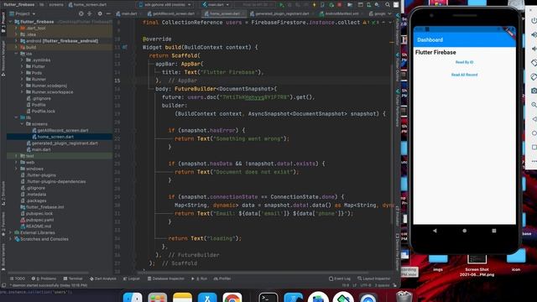Expand the android folder in project tree
This screenshot has width=537, height=302.
point(16,41)
